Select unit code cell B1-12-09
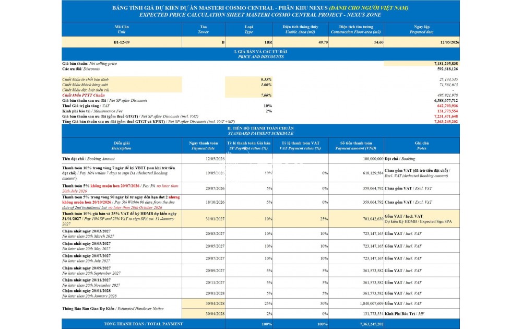 [x=122, y=42]
